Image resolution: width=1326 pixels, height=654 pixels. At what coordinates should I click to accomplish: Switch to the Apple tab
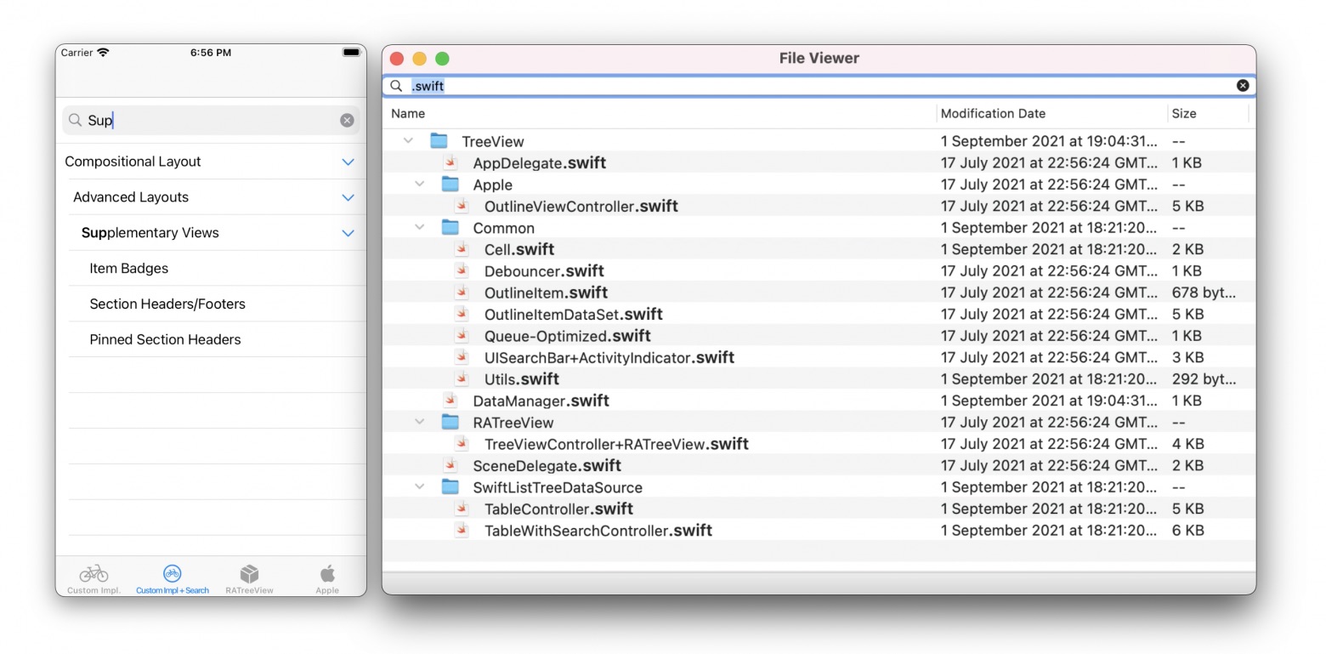[327, 577]
